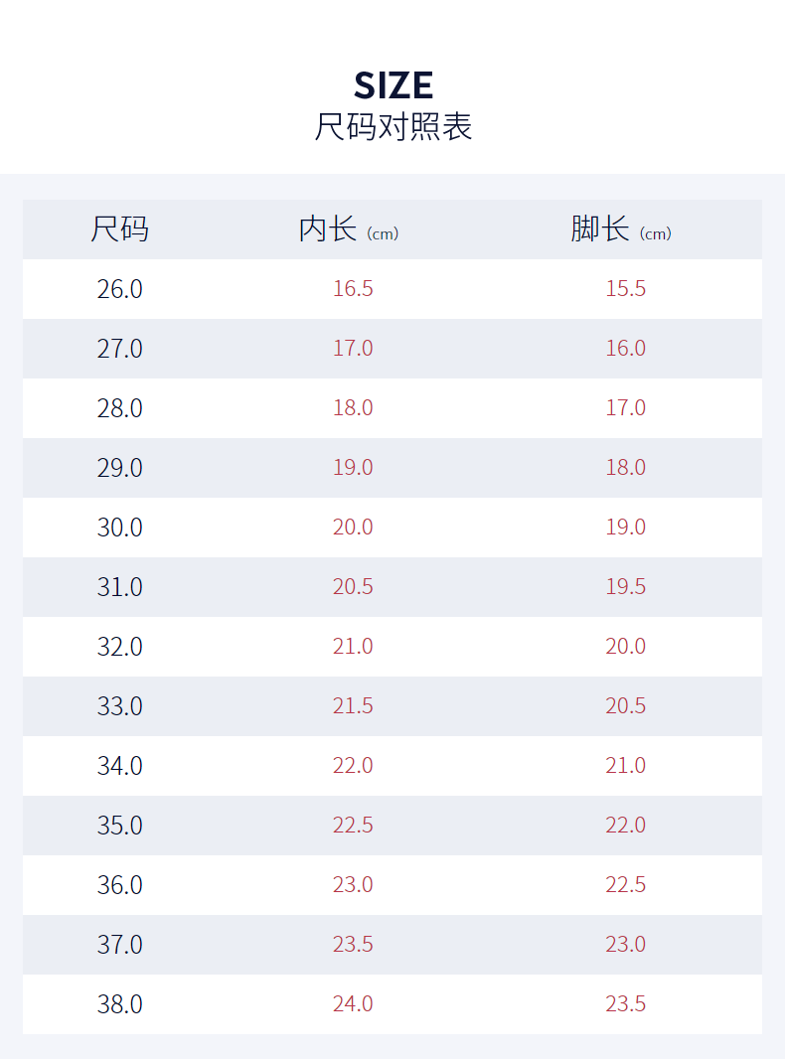The image size is (785, 1059).
Task: Click the 19.5 foot length cell
Action: [626, 587]
